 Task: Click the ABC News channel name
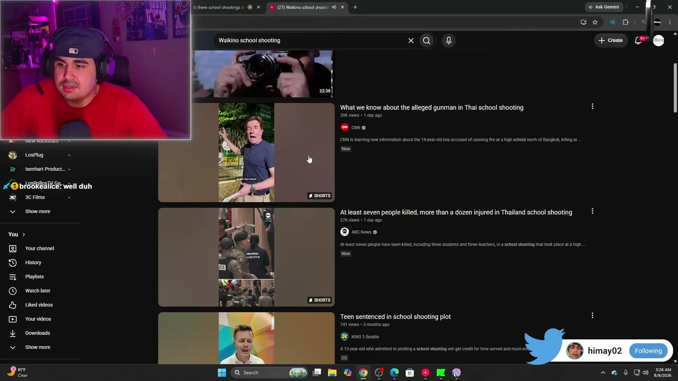click(x=361, y=232)
